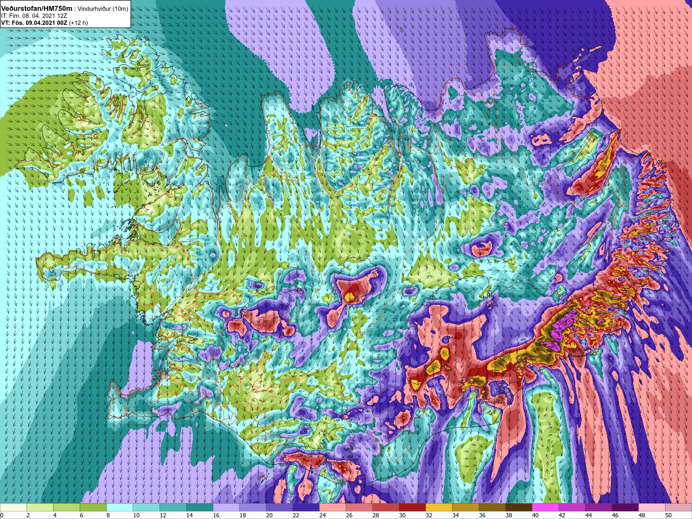
Task: Click the legend swatch between 2 and 4
Action: 40,508
